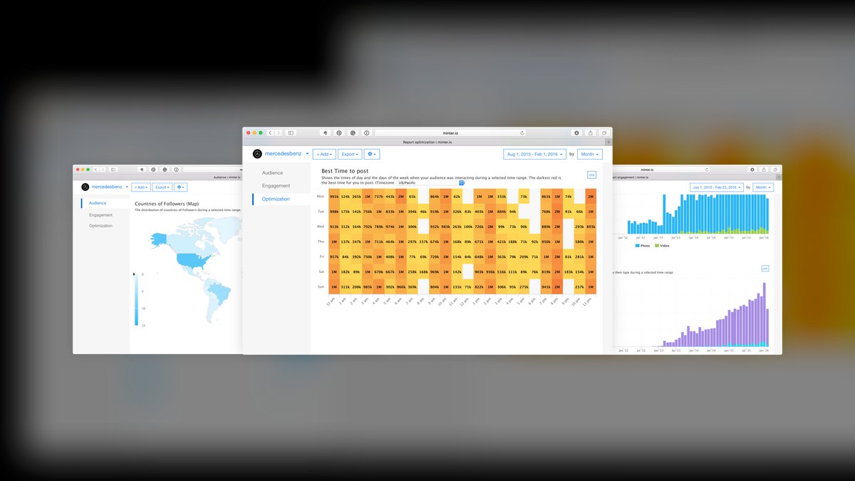Reload the page in the right engagement window
Viewport: 855px width, 481px height.
pyautogui.click(x=708, y=170)
